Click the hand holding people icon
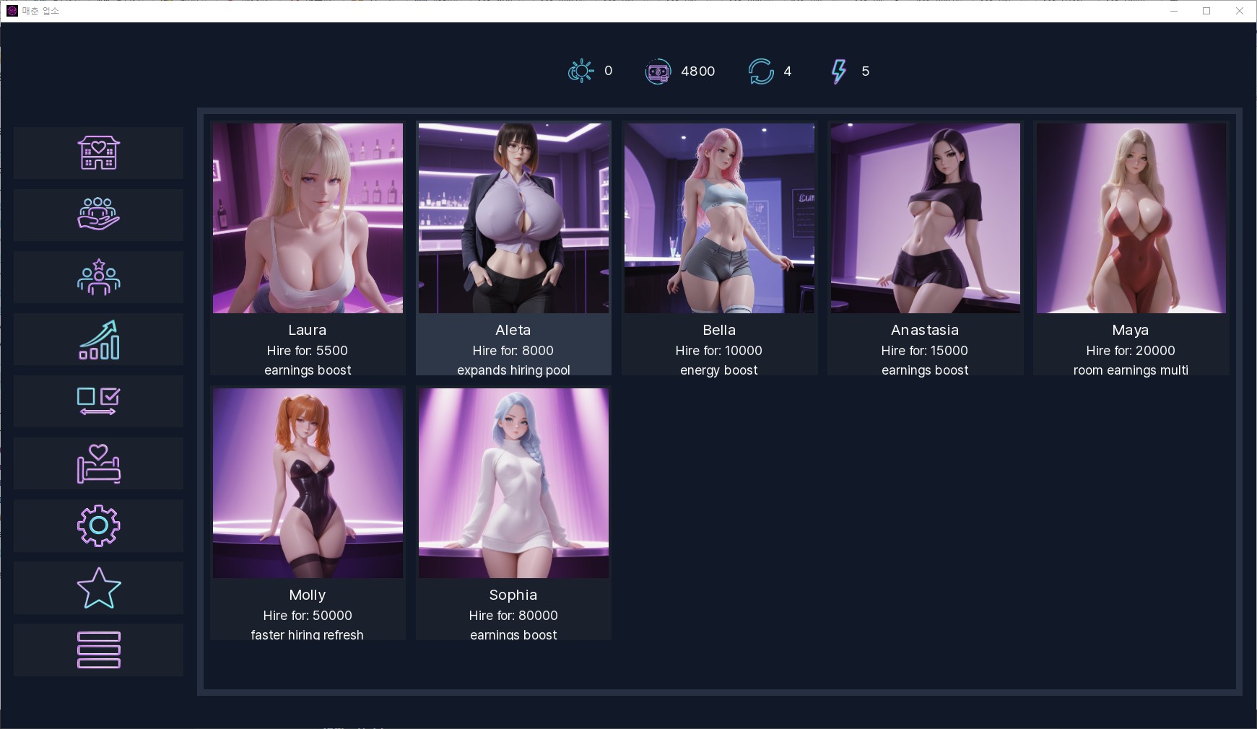This screenshot has height=729, width=1257. point(99,215)
